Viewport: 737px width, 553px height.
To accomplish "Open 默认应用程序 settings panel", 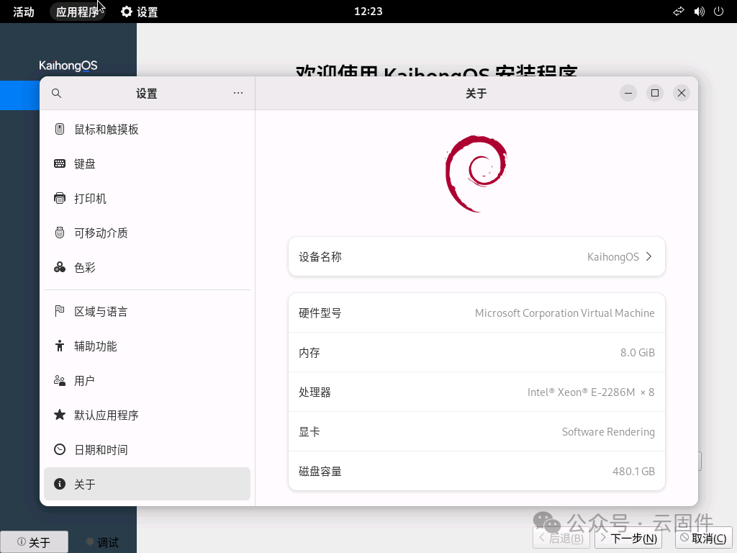I will [x=147, y=415].
